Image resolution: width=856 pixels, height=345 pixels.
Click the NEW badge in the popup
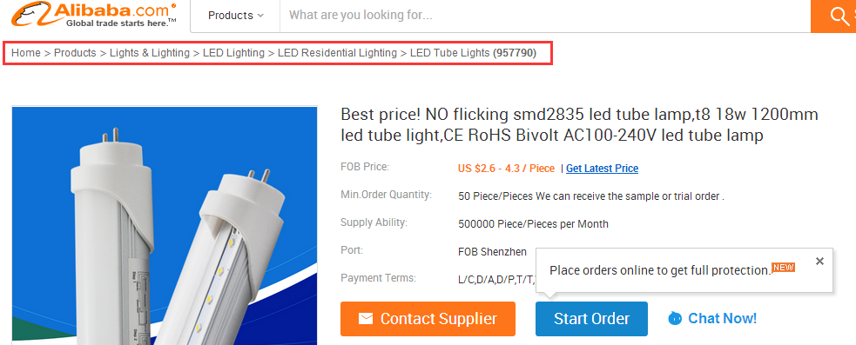(784, 267)
